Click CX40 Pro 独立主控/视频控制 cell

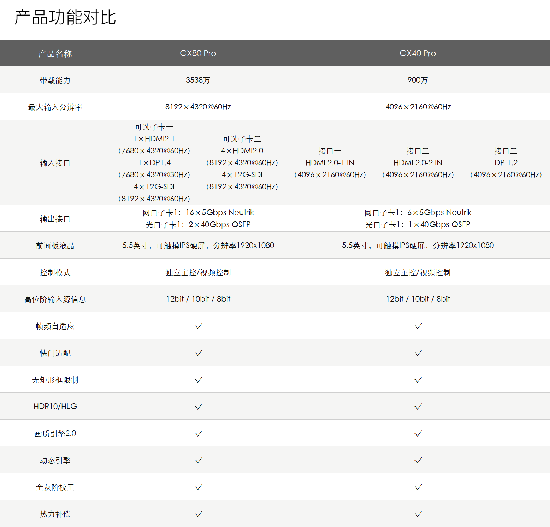tap(418, 272)
